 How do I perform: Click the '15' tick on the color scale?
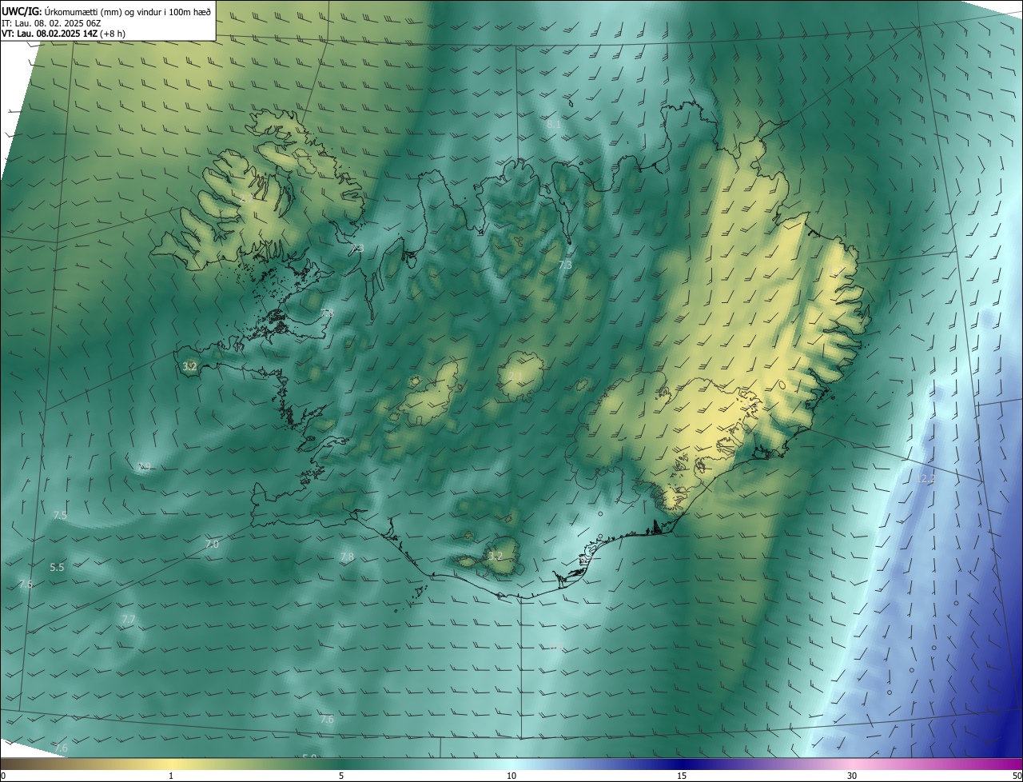pyautogui.click(x=682, y=776)
